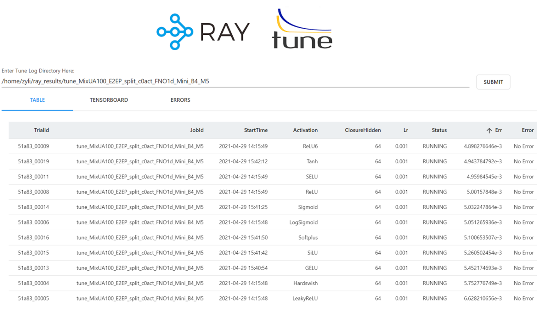Click the JobId cell in the ReLU6 row
The height and width of the screenshot is (309, 543).
pos(140,146)
